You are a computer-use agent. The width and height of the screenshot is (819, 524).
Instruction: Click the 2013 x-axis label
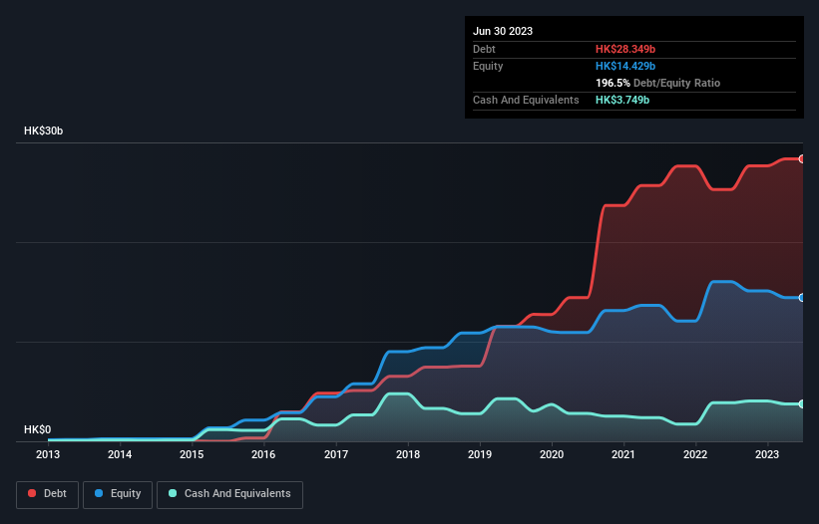[48, 454]
